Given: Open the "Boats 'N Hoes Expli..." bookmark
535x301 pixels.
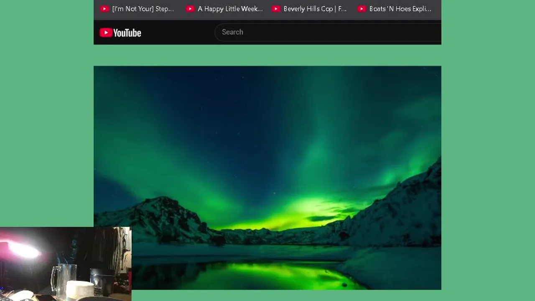Looking at the screenshot, I should click(x=395, y=9).
